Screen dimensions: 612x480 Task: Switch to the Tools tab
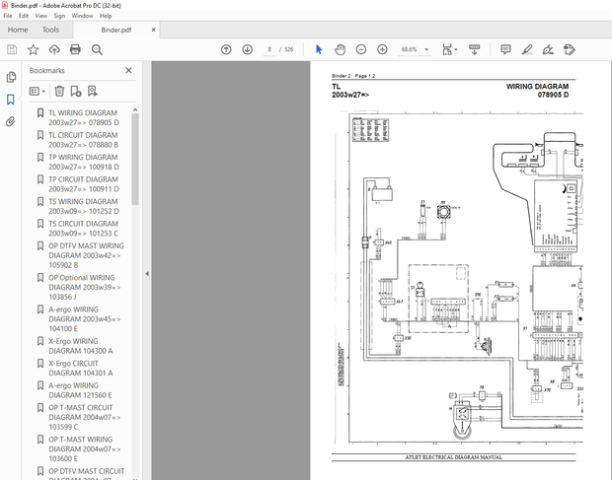point(50,30)
